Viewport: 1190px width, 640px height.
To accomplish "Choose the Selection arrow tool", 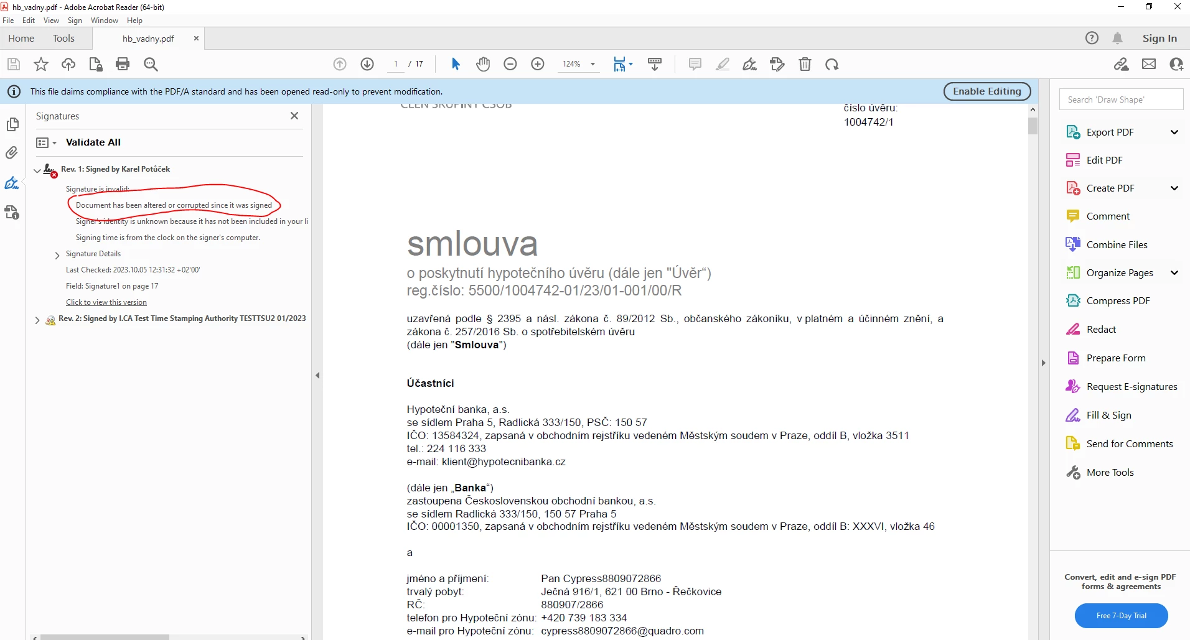I will pyautogui.click(x=456, y=64).
